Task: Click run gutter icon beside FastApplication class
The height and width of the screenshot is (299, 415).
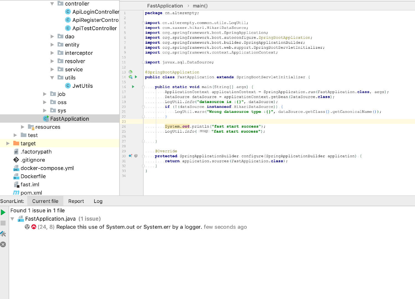Action: pos(136,77)
